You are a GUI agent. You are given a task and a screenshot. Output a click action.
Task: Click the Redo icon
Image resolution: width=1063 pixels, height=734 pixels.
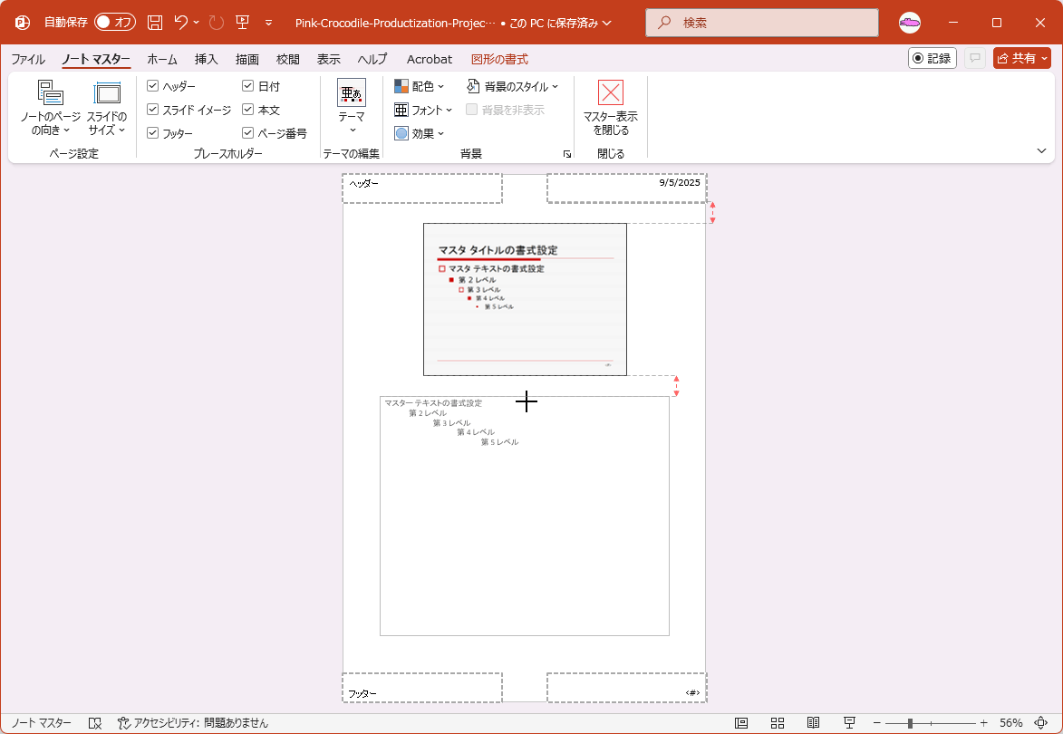pyautogui.click(x=217, y=23)
